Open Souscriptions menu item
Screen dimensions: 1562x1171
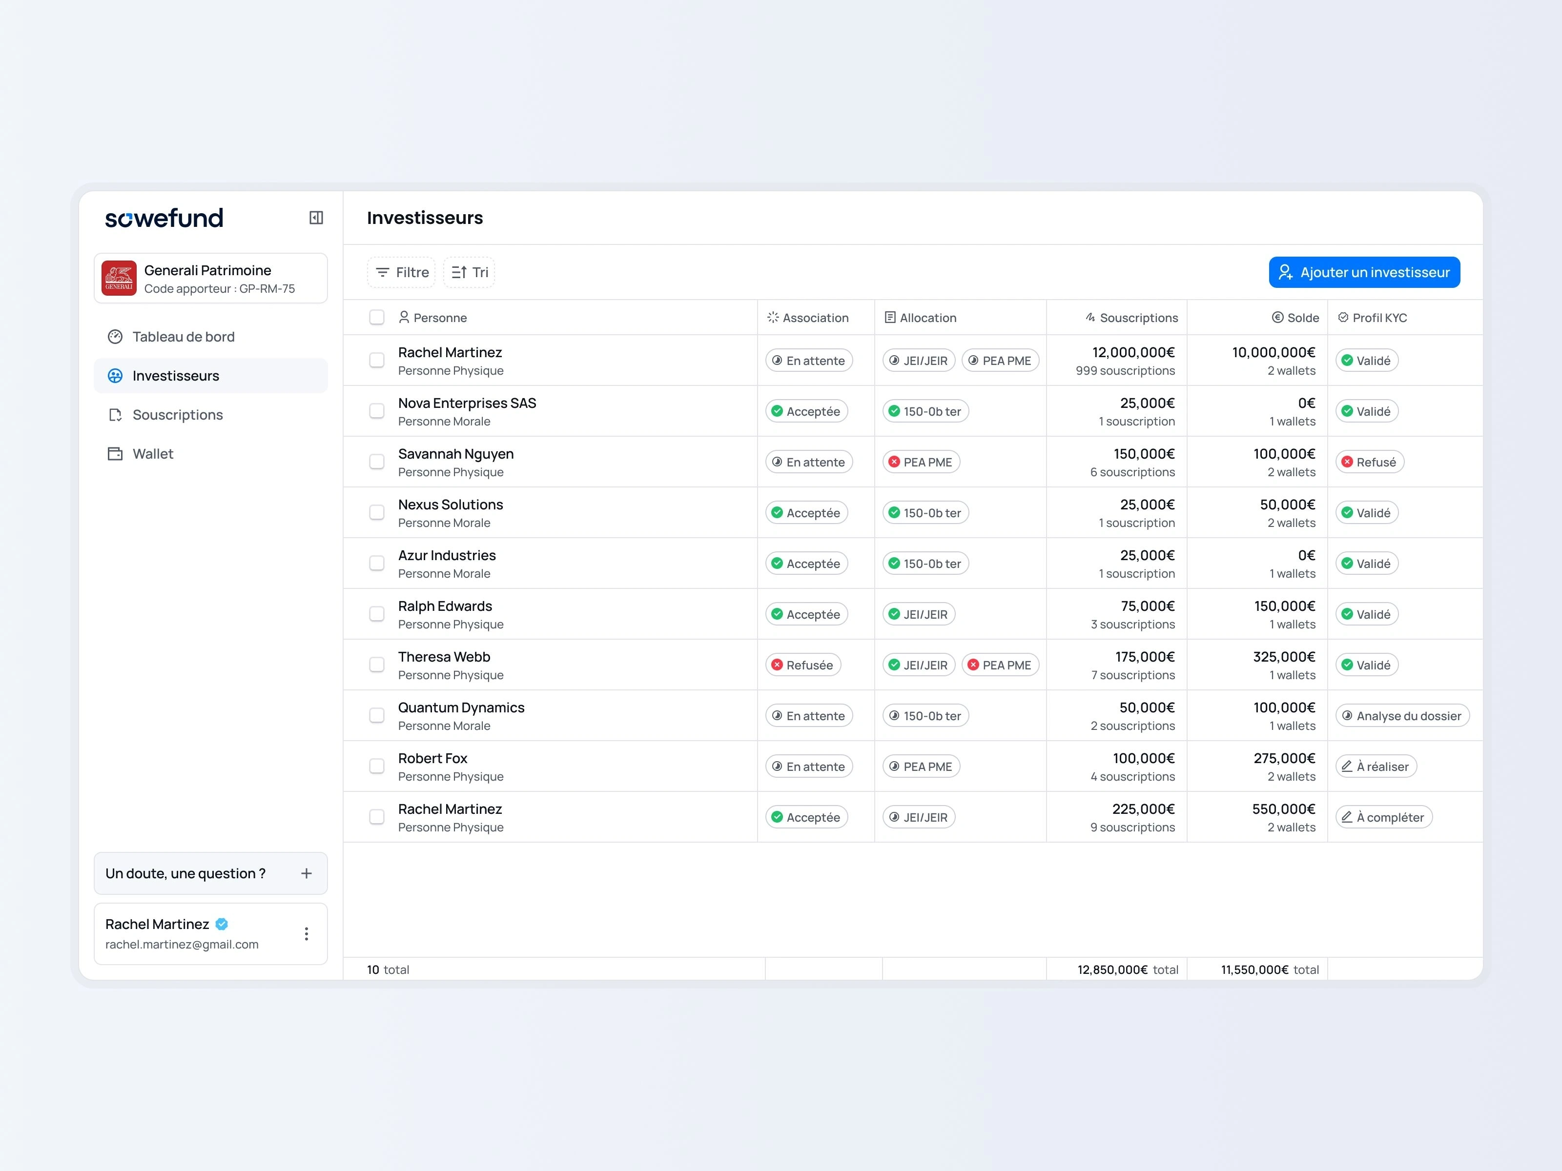pyautogui.click(x=177, y=415)
